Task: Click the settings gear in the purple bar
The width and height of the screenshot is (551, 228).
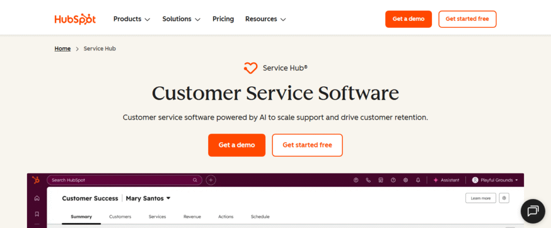Action: (x=406, y=180)
